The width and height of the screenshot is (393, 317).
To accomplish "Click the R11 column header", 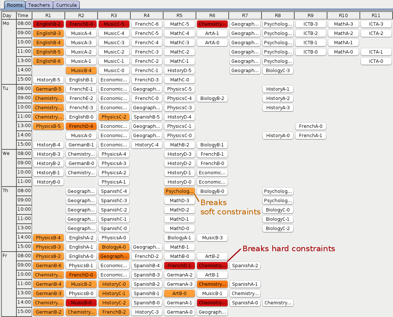I will pyautogui.click(x=376, y=15).
